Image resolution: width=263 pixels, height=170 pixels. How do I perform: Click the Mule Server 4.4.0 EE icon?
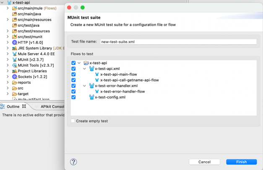tap(15, 54)
